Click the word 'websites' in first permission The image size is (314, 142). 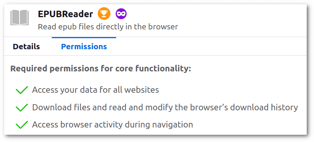click(141, 90)
